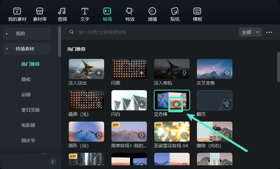Find similar via 立方体 search-scan icon

click(160, 96)
